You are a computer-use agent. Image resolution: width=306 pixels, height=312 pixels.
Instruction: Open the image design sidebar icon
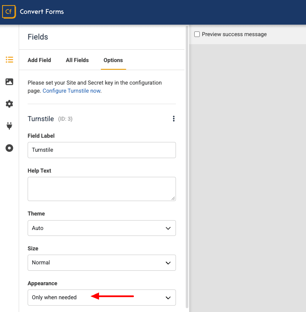tap(9, 82)
